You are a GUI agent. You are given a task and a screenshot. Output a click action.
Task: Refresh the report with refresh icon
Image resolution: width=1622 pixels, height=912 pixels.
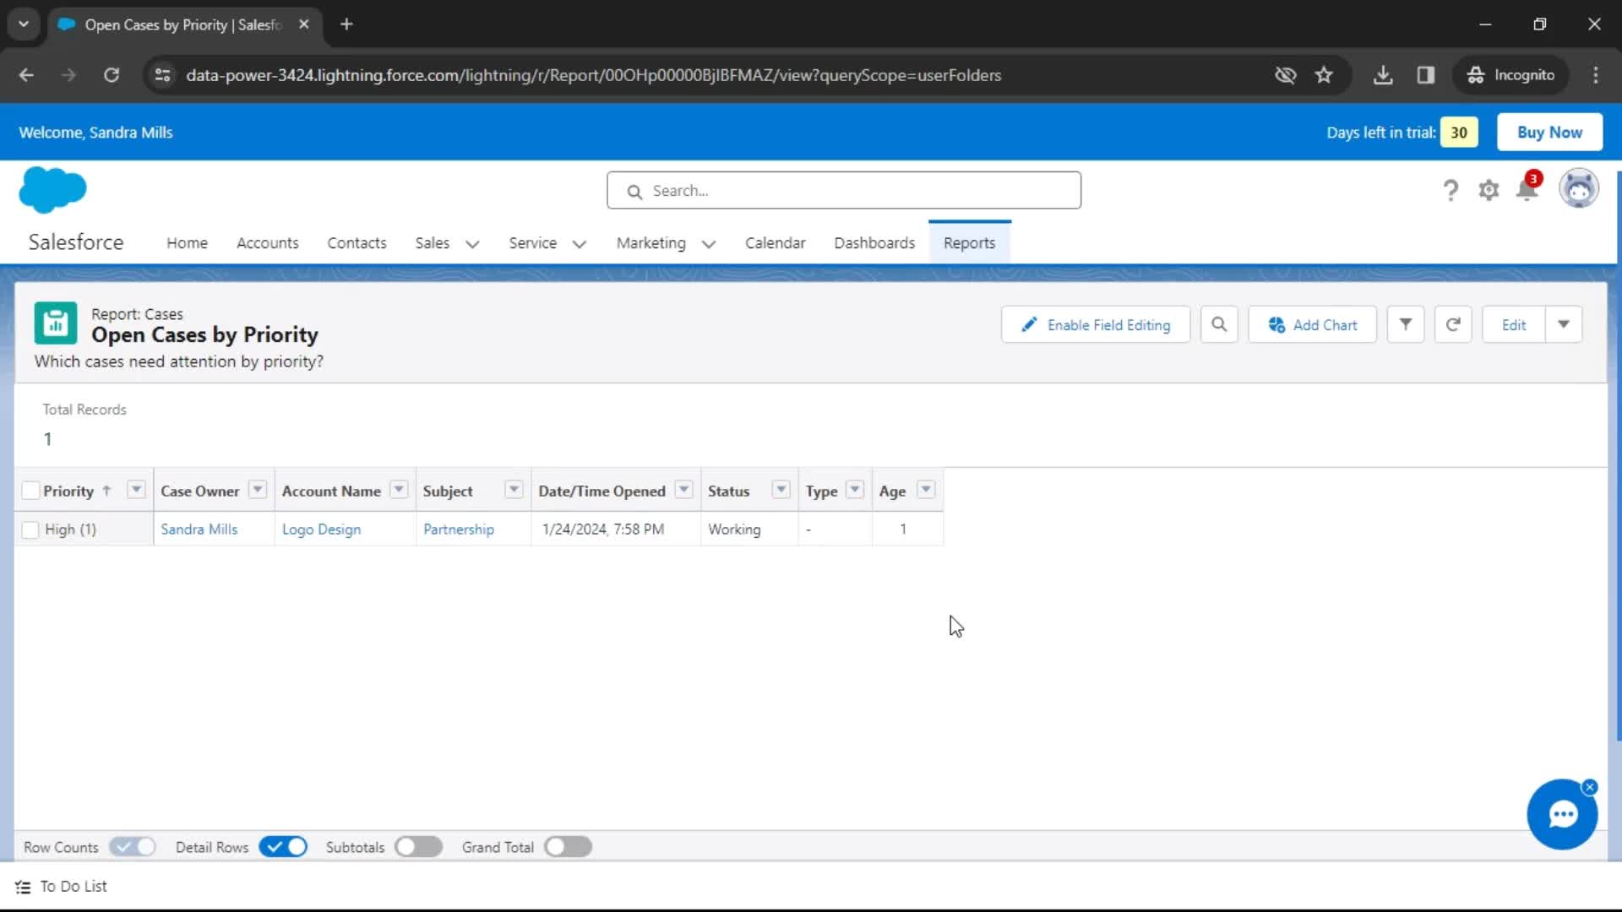pos(1453,325)
